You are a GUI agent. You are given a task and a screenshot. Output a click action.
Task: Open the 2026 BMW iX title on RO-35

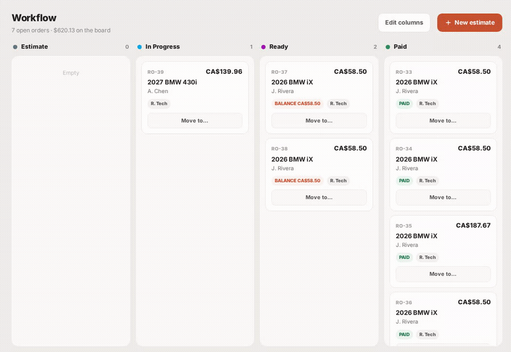click(417, 236)
